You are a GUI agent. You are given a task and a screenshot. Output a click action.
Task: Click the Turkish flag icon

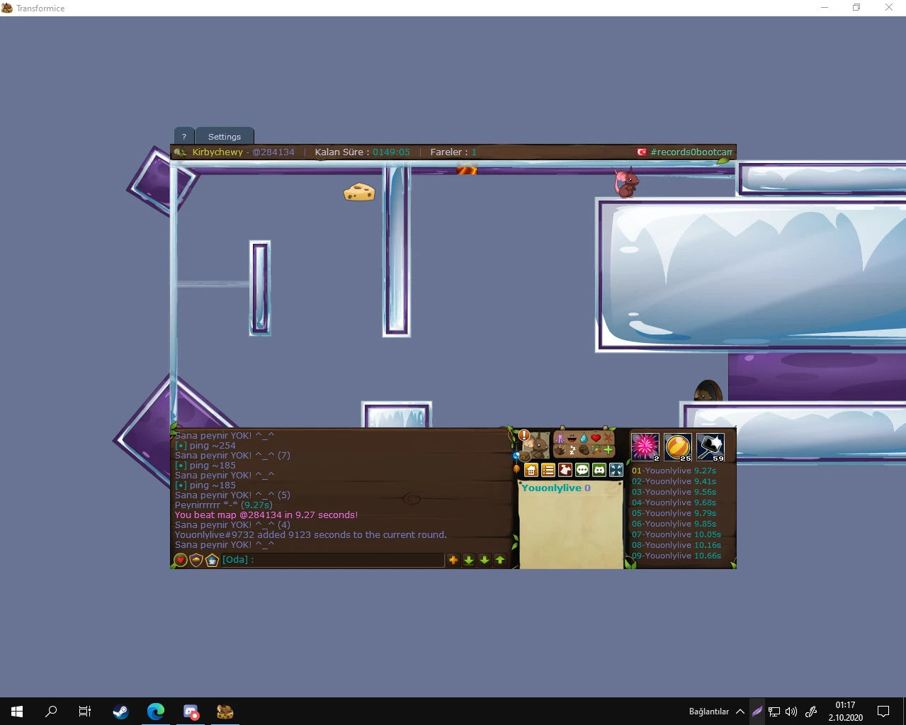pyautogui.click(x=642, y=152)
